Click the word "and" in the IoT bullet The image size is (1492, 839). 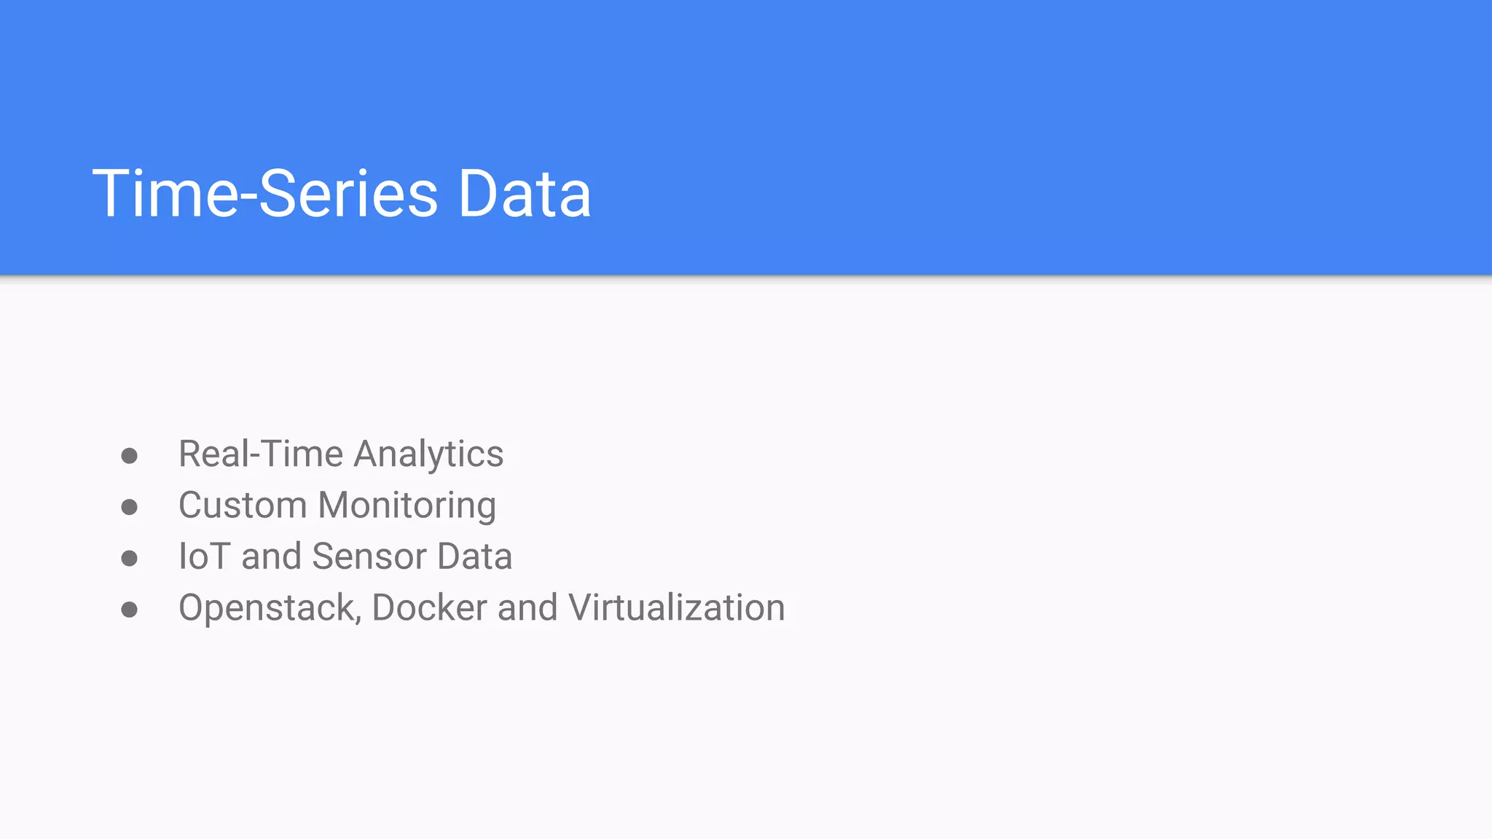point(271,556)
